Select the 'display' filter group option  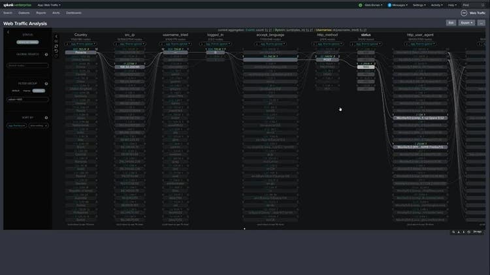coord(26,91)
